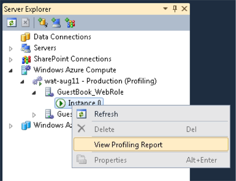The width and height of the screenshot is (236, 181).
Task: Click the blue Windows Azure Storage cylinder icon
Action: pyautogui.click(x=26, y=126)
